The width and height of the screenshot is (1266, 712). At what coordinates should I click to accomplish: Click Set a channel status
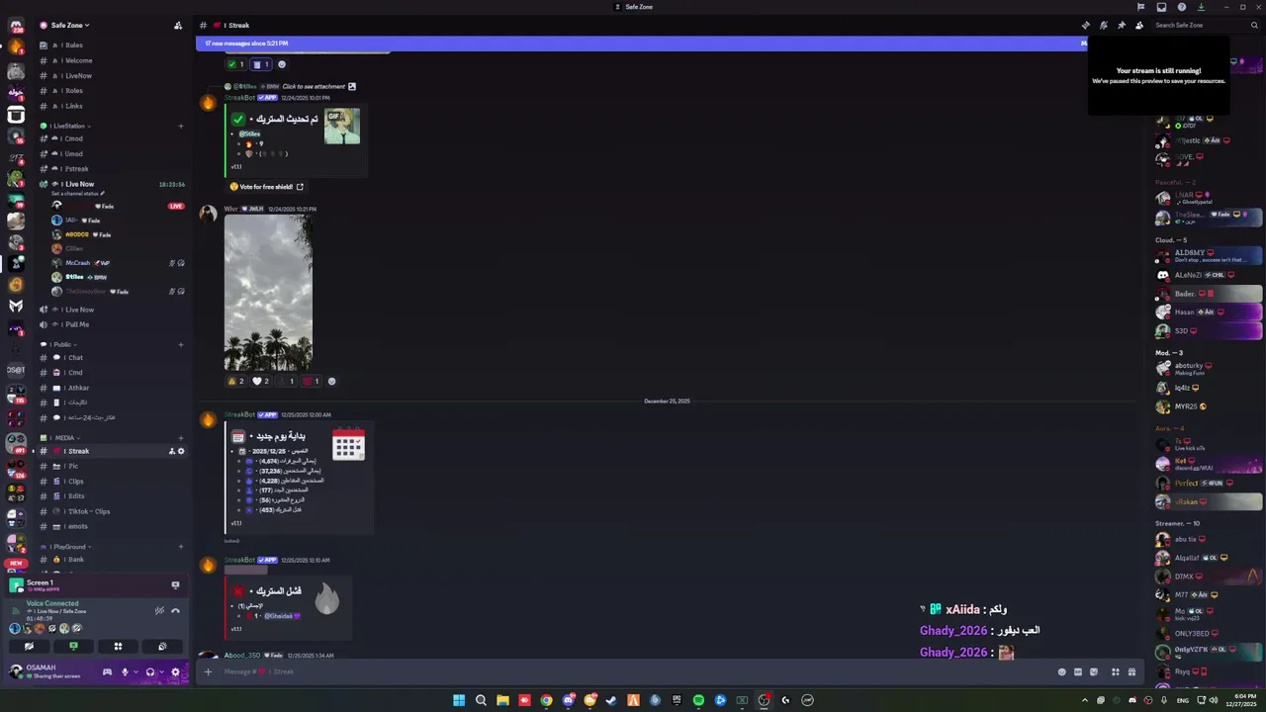click(76, 194)
